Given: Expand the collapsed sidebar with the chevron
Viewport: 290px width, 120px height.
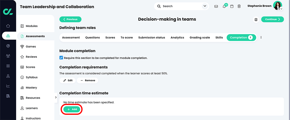Looking at the screenshot, I should tap(56, 97).
